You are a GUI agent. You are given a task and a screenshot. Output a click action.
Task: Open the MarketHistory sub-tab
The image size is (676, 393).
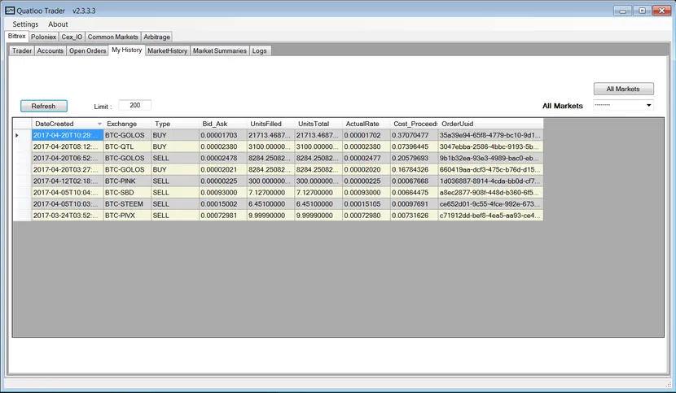coord(167,50)
